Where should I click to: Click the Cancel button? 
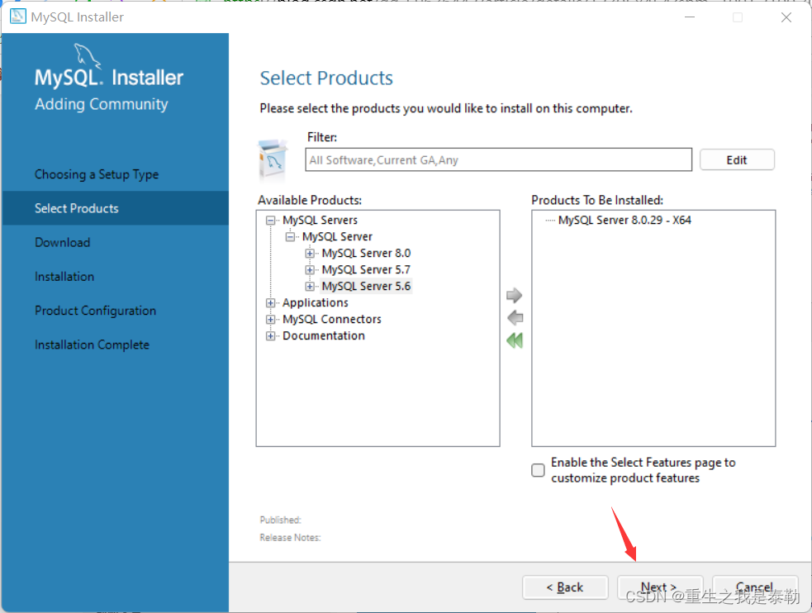pyautogui.click(x=754, y=587)
